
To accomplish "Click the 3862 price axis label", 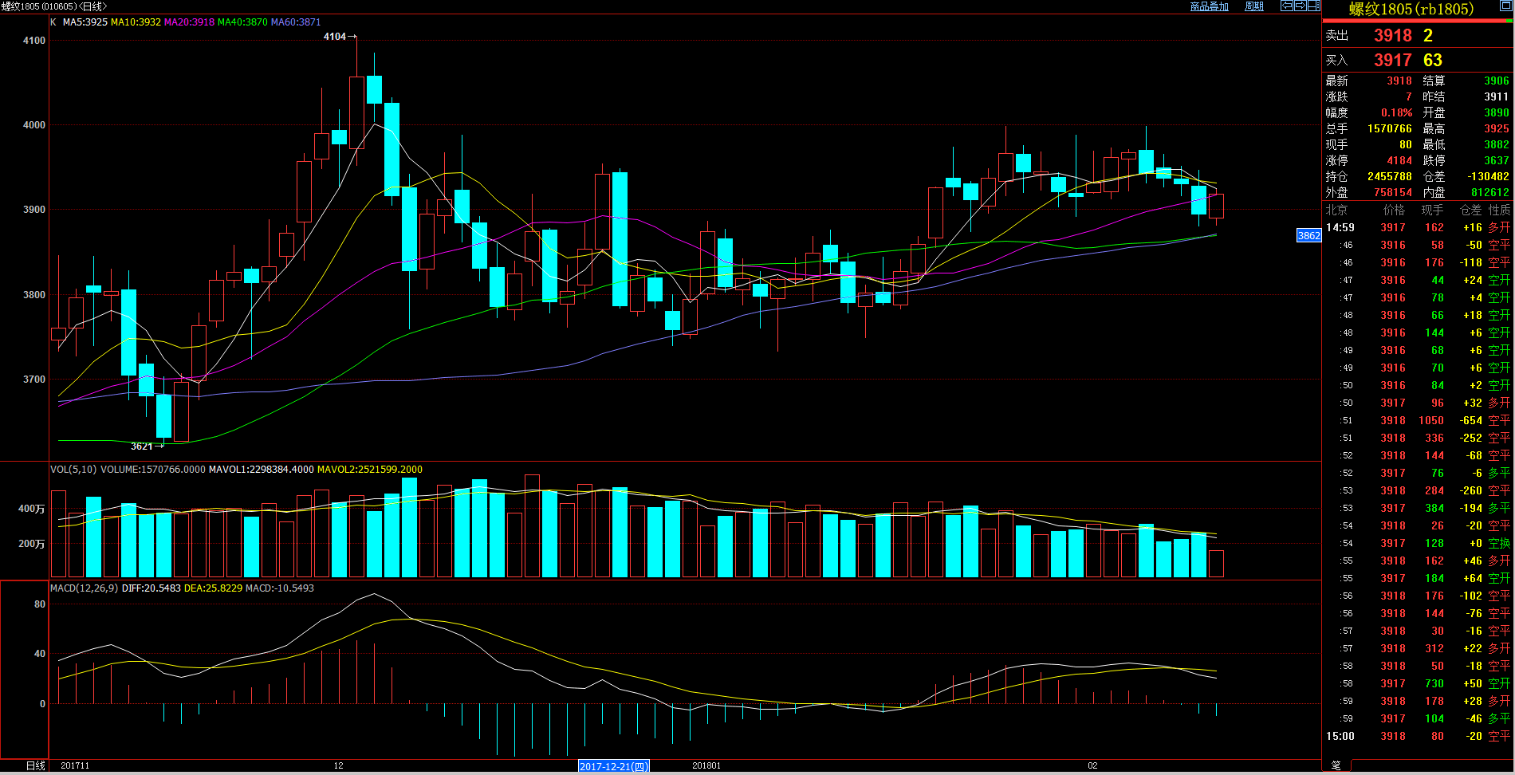I will pyautogui.click(x=1308, y=235).
